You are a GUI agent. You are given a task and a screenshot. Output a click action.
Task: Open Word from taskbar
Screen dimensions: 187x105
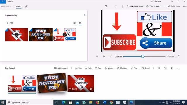pos(104,102)
